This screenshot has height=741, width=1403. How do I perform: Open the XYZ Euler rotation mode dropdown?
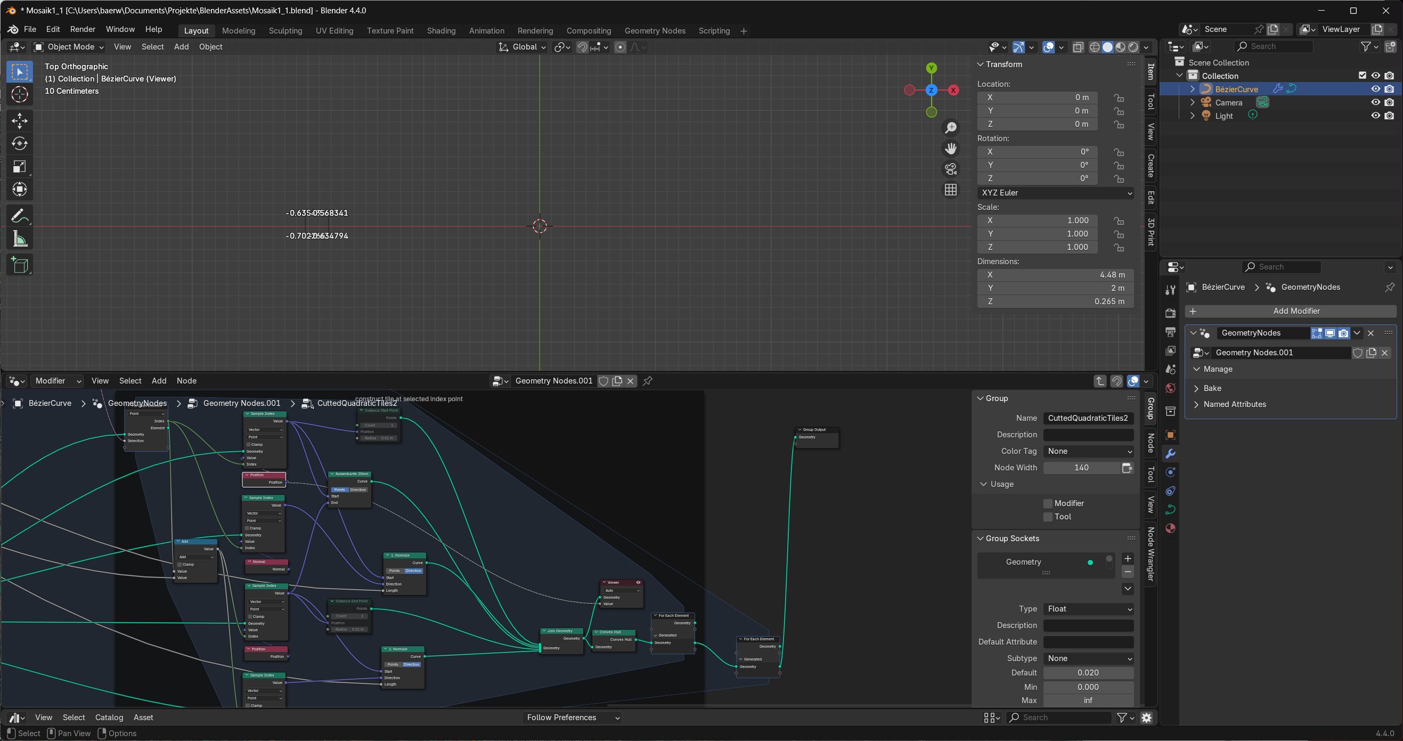click(x=1055, y=193)
